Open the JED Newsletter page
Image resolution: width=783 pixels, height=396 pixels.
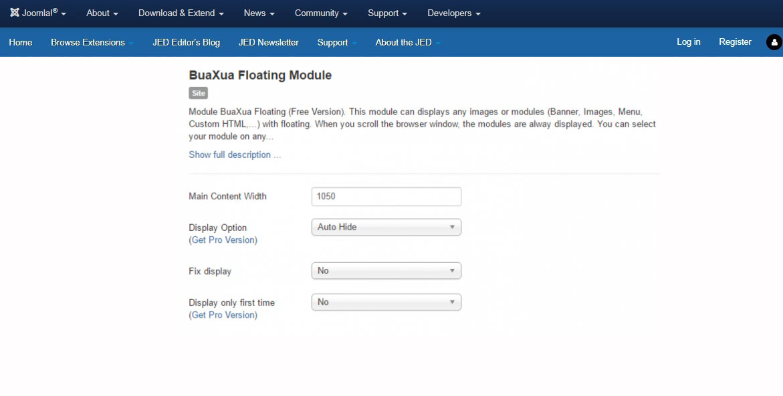point(269,42)
